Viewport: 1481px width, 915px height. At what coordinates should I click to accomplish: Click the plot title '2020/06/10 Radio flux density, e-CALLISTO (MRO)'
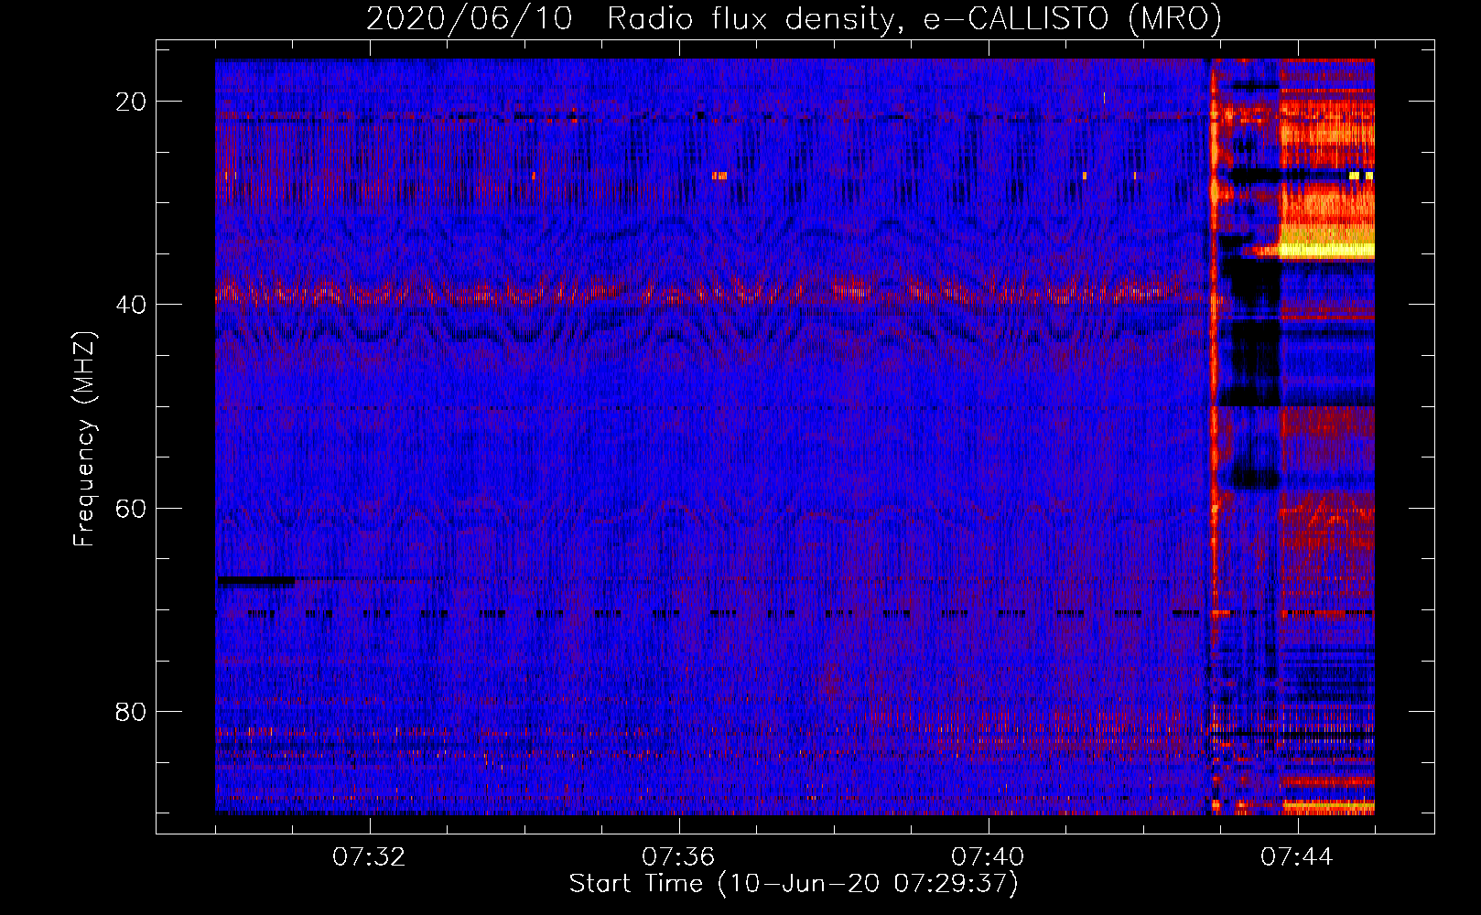point(794,18)
